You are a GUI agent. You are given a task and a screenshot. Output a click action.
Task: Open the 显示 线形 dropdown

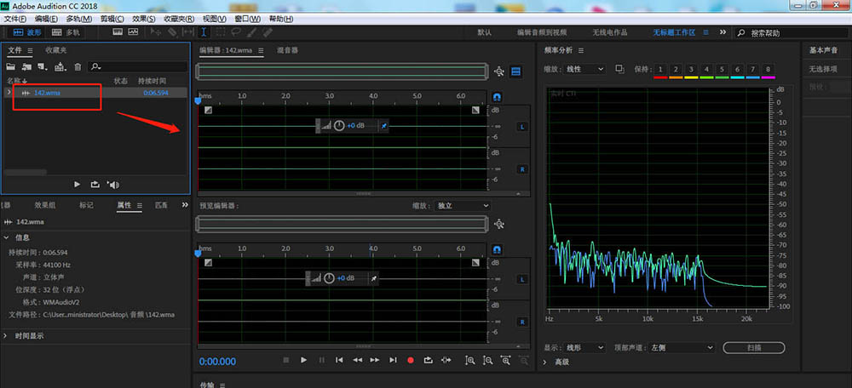point(584,347)
